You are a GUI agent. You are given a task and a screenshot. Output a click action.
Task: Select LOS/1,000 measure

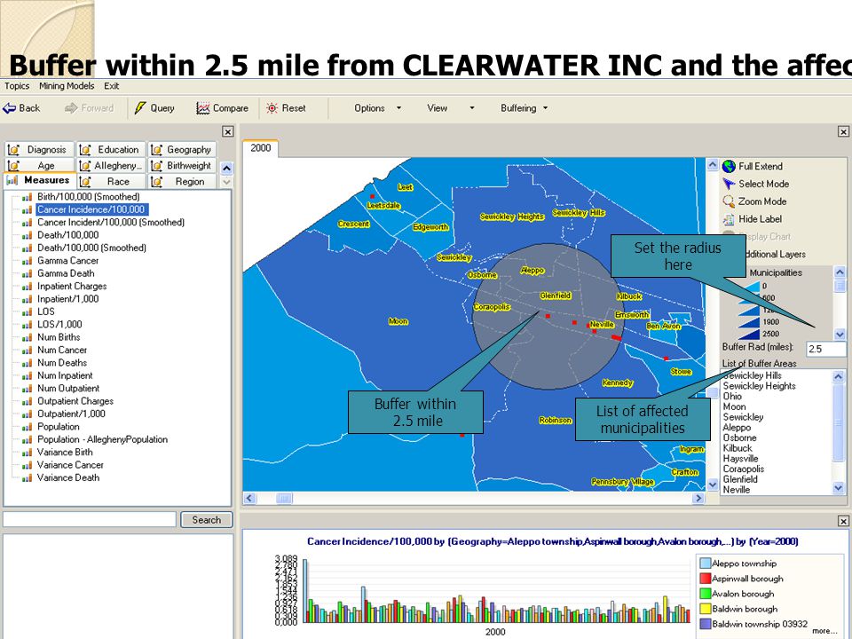(x=59, y=325)
